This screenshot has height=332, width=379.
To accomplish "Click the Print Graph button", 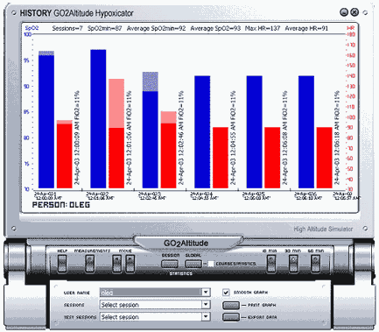I will pos(231,306).
